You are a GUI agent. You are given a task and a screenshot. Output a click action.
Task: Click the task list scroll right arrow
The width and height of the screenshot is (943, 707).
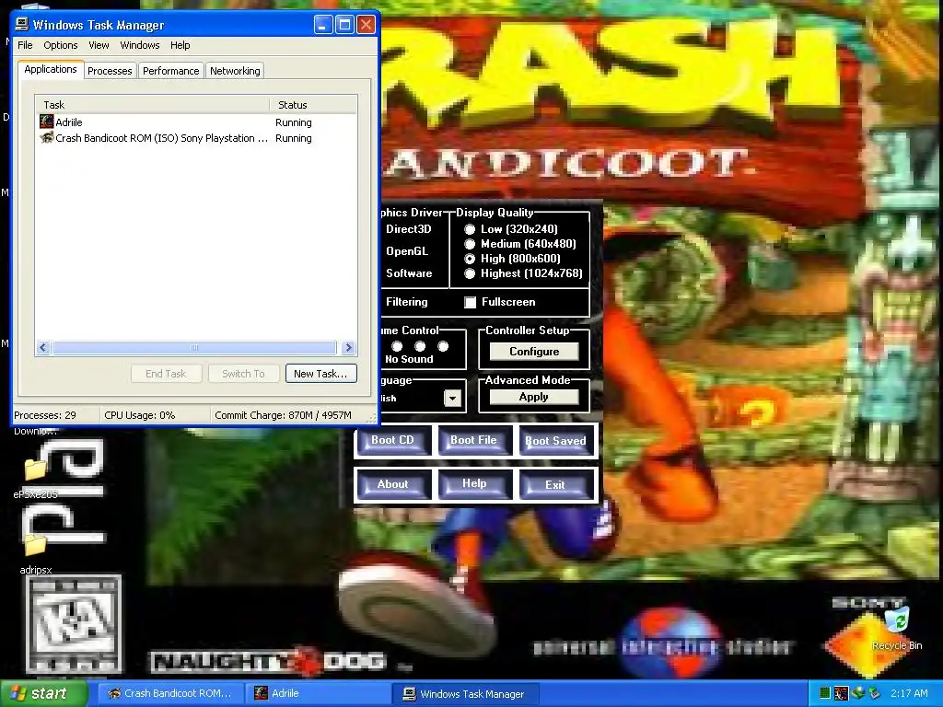[x=348, y=347]
